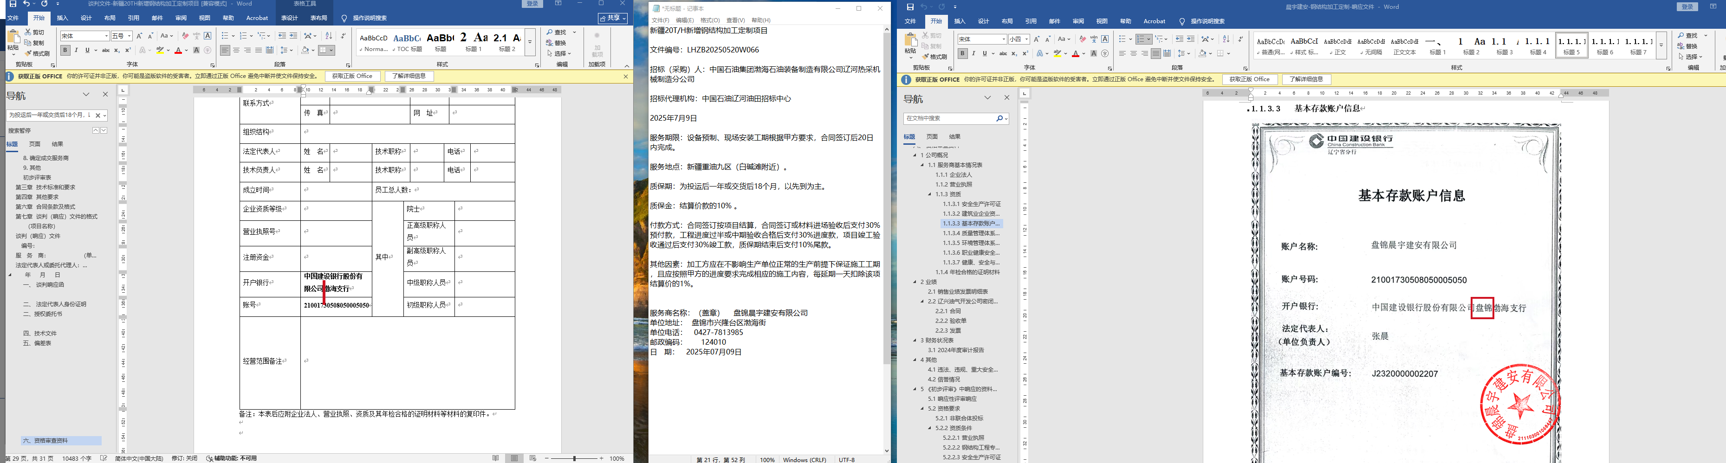Screen dimensions: 1726x463
Task: Apply red font color in left Word ribbon
Action: point(178,50)
